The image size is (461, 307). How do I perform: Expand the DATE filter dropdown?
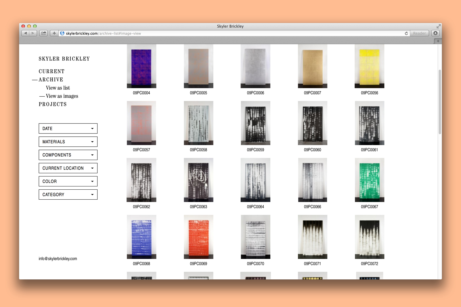68,129
